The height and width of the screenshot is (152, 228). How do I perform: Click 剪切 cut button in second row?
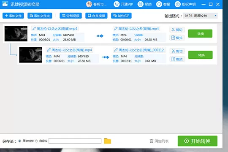177,51
